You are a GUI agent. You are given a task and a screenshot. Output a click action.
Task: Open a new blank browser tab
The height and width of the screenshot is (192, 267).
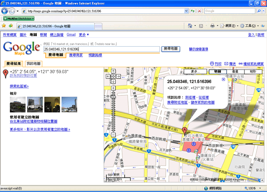98,26
